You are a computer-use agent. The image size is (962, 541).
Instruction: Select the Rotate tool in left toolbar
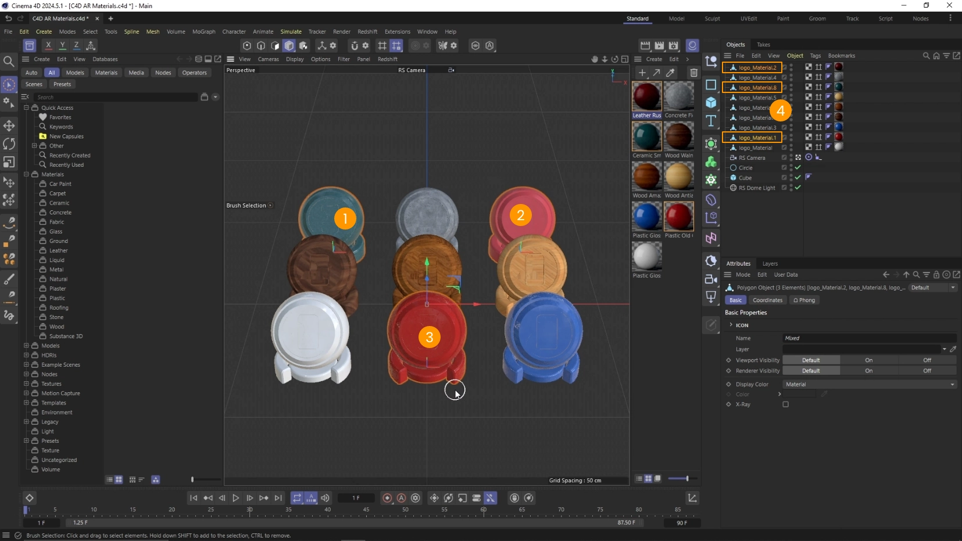tap(9, 144)
